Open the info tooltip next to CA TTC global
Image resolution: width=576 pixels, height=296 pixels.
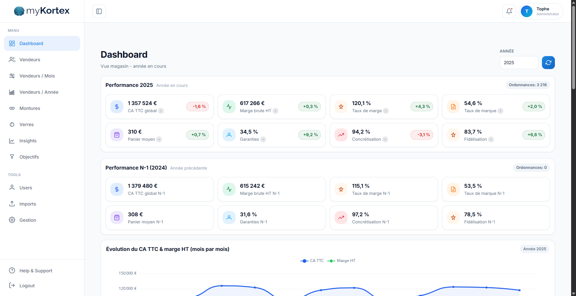click(161, 111)
